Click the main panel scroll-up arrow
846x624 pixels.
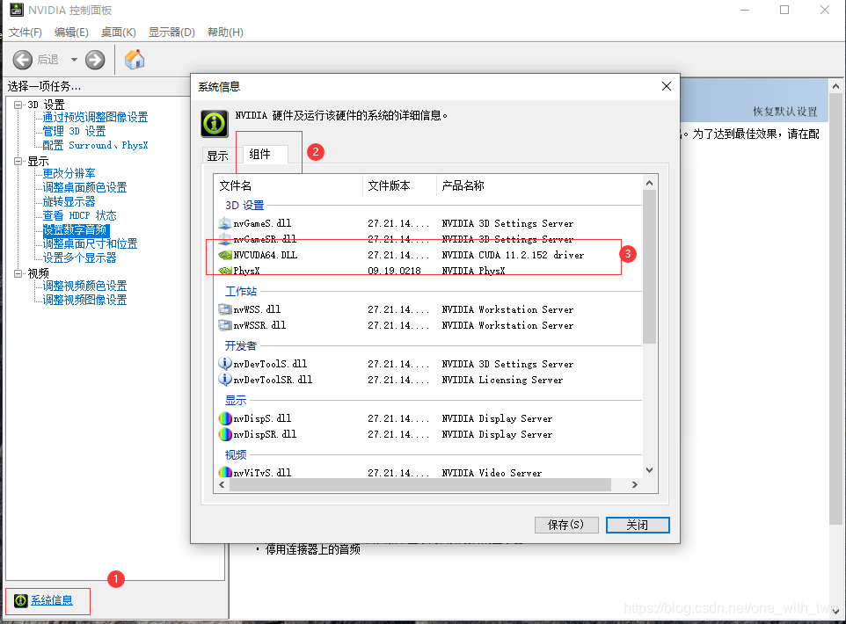click(x=835, y=86)
